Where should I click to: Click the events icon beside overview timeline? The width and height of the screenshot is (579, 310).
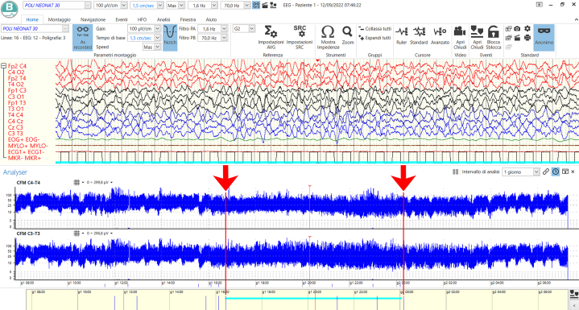coord(573,293)
